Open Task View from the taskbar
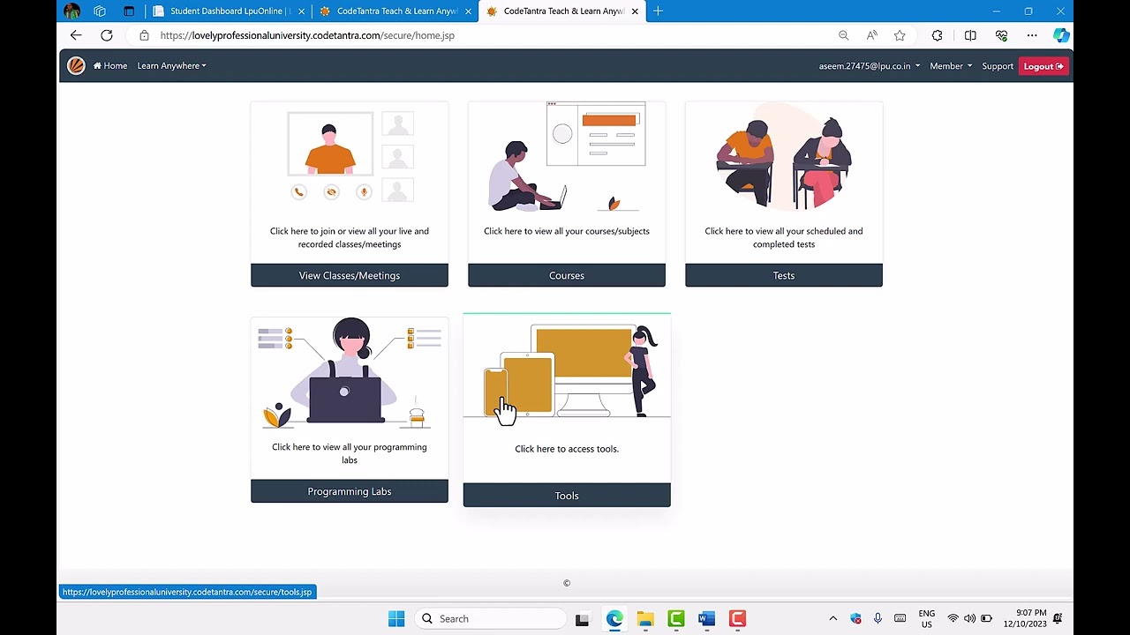 582,619
